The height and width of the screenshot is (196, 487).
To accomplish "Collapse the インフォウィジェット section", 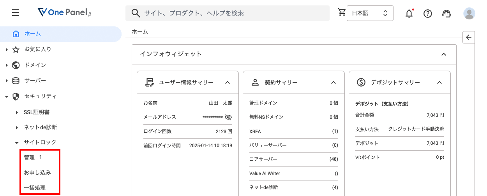I will point(443,54).
